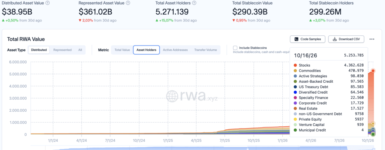
Task: Select the All asset type tab
Action: 80,50
